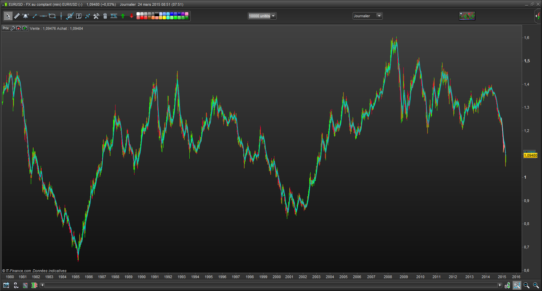This screenshot has height=291, width=542.
Task: Pick the pink color swatch
Action: 187,14
